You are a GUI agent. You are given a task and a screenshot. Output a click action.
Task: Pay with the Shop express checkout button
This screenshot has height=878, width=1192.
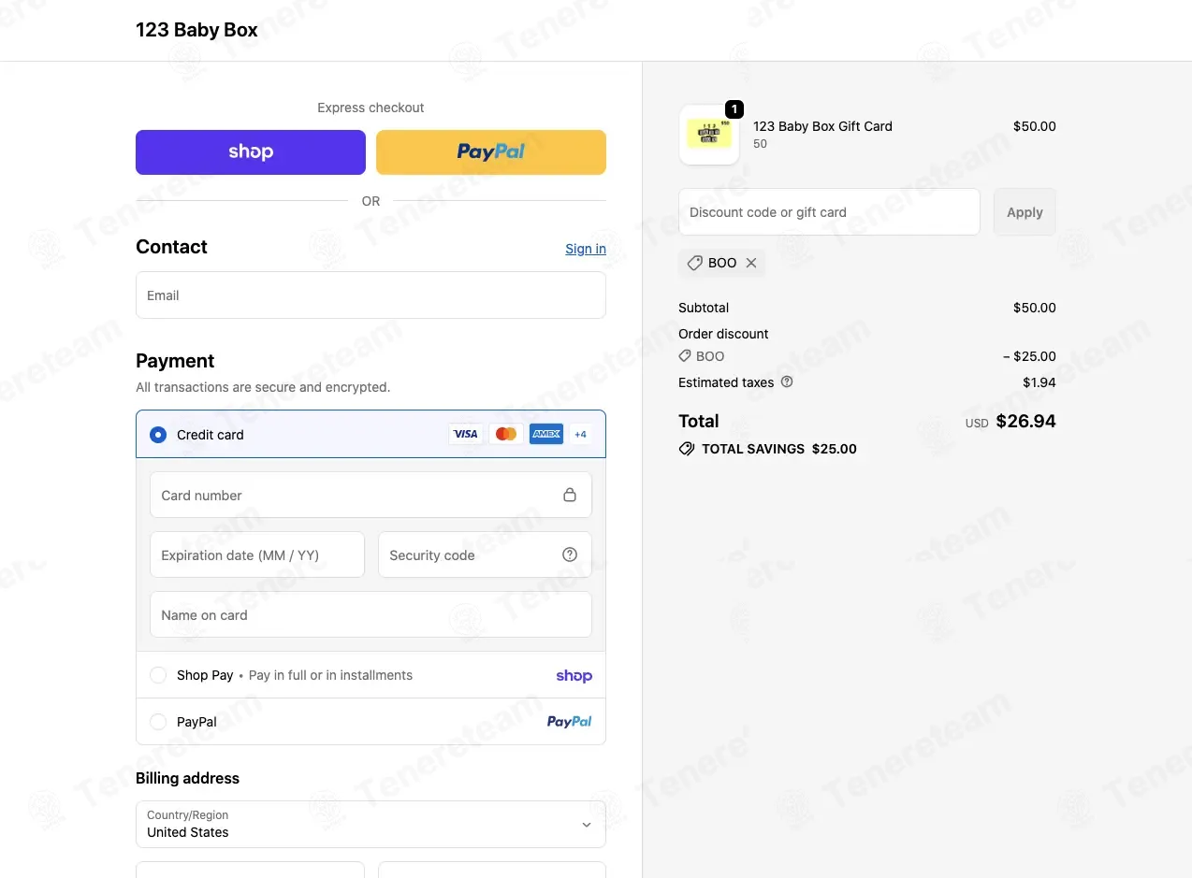click(251, 152)
